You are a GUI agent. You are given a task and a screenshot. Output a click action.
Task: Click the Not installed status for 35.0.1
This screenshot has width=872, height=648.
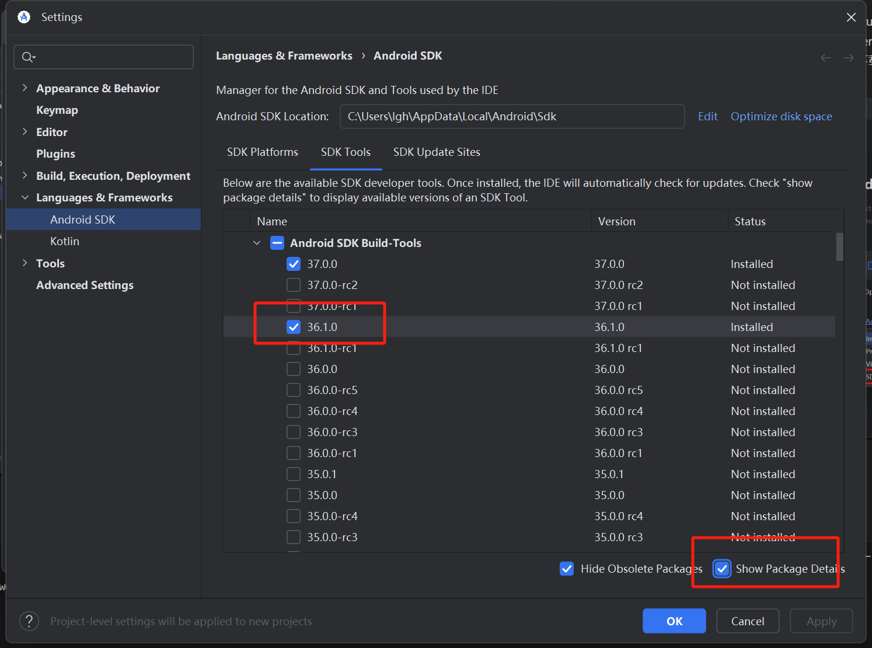[763, 474]
